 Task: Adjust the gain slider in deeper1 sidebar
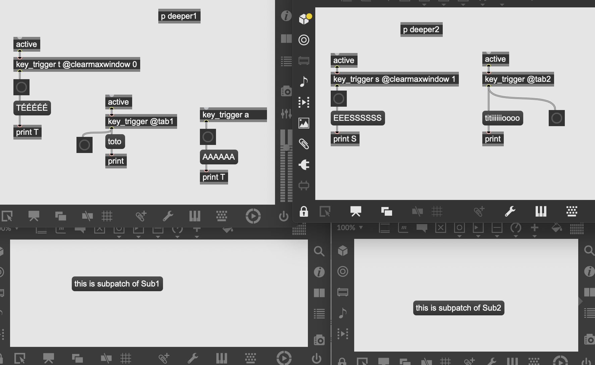pos(286,147)
